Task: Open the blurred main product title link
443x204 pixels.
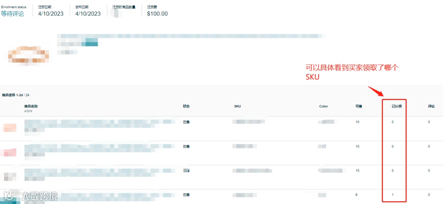Action: tap(191, 36)
